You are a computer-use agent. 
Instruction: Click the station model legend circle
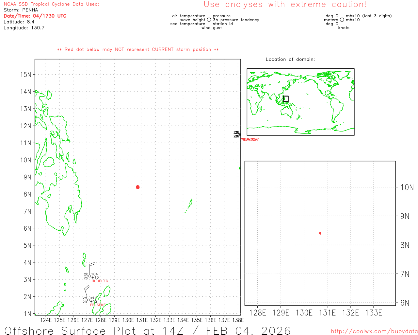(x=209, y=20)
